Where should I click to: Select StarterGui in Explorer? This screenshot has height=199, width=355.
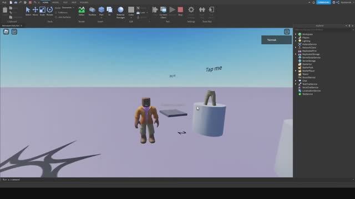307,64
